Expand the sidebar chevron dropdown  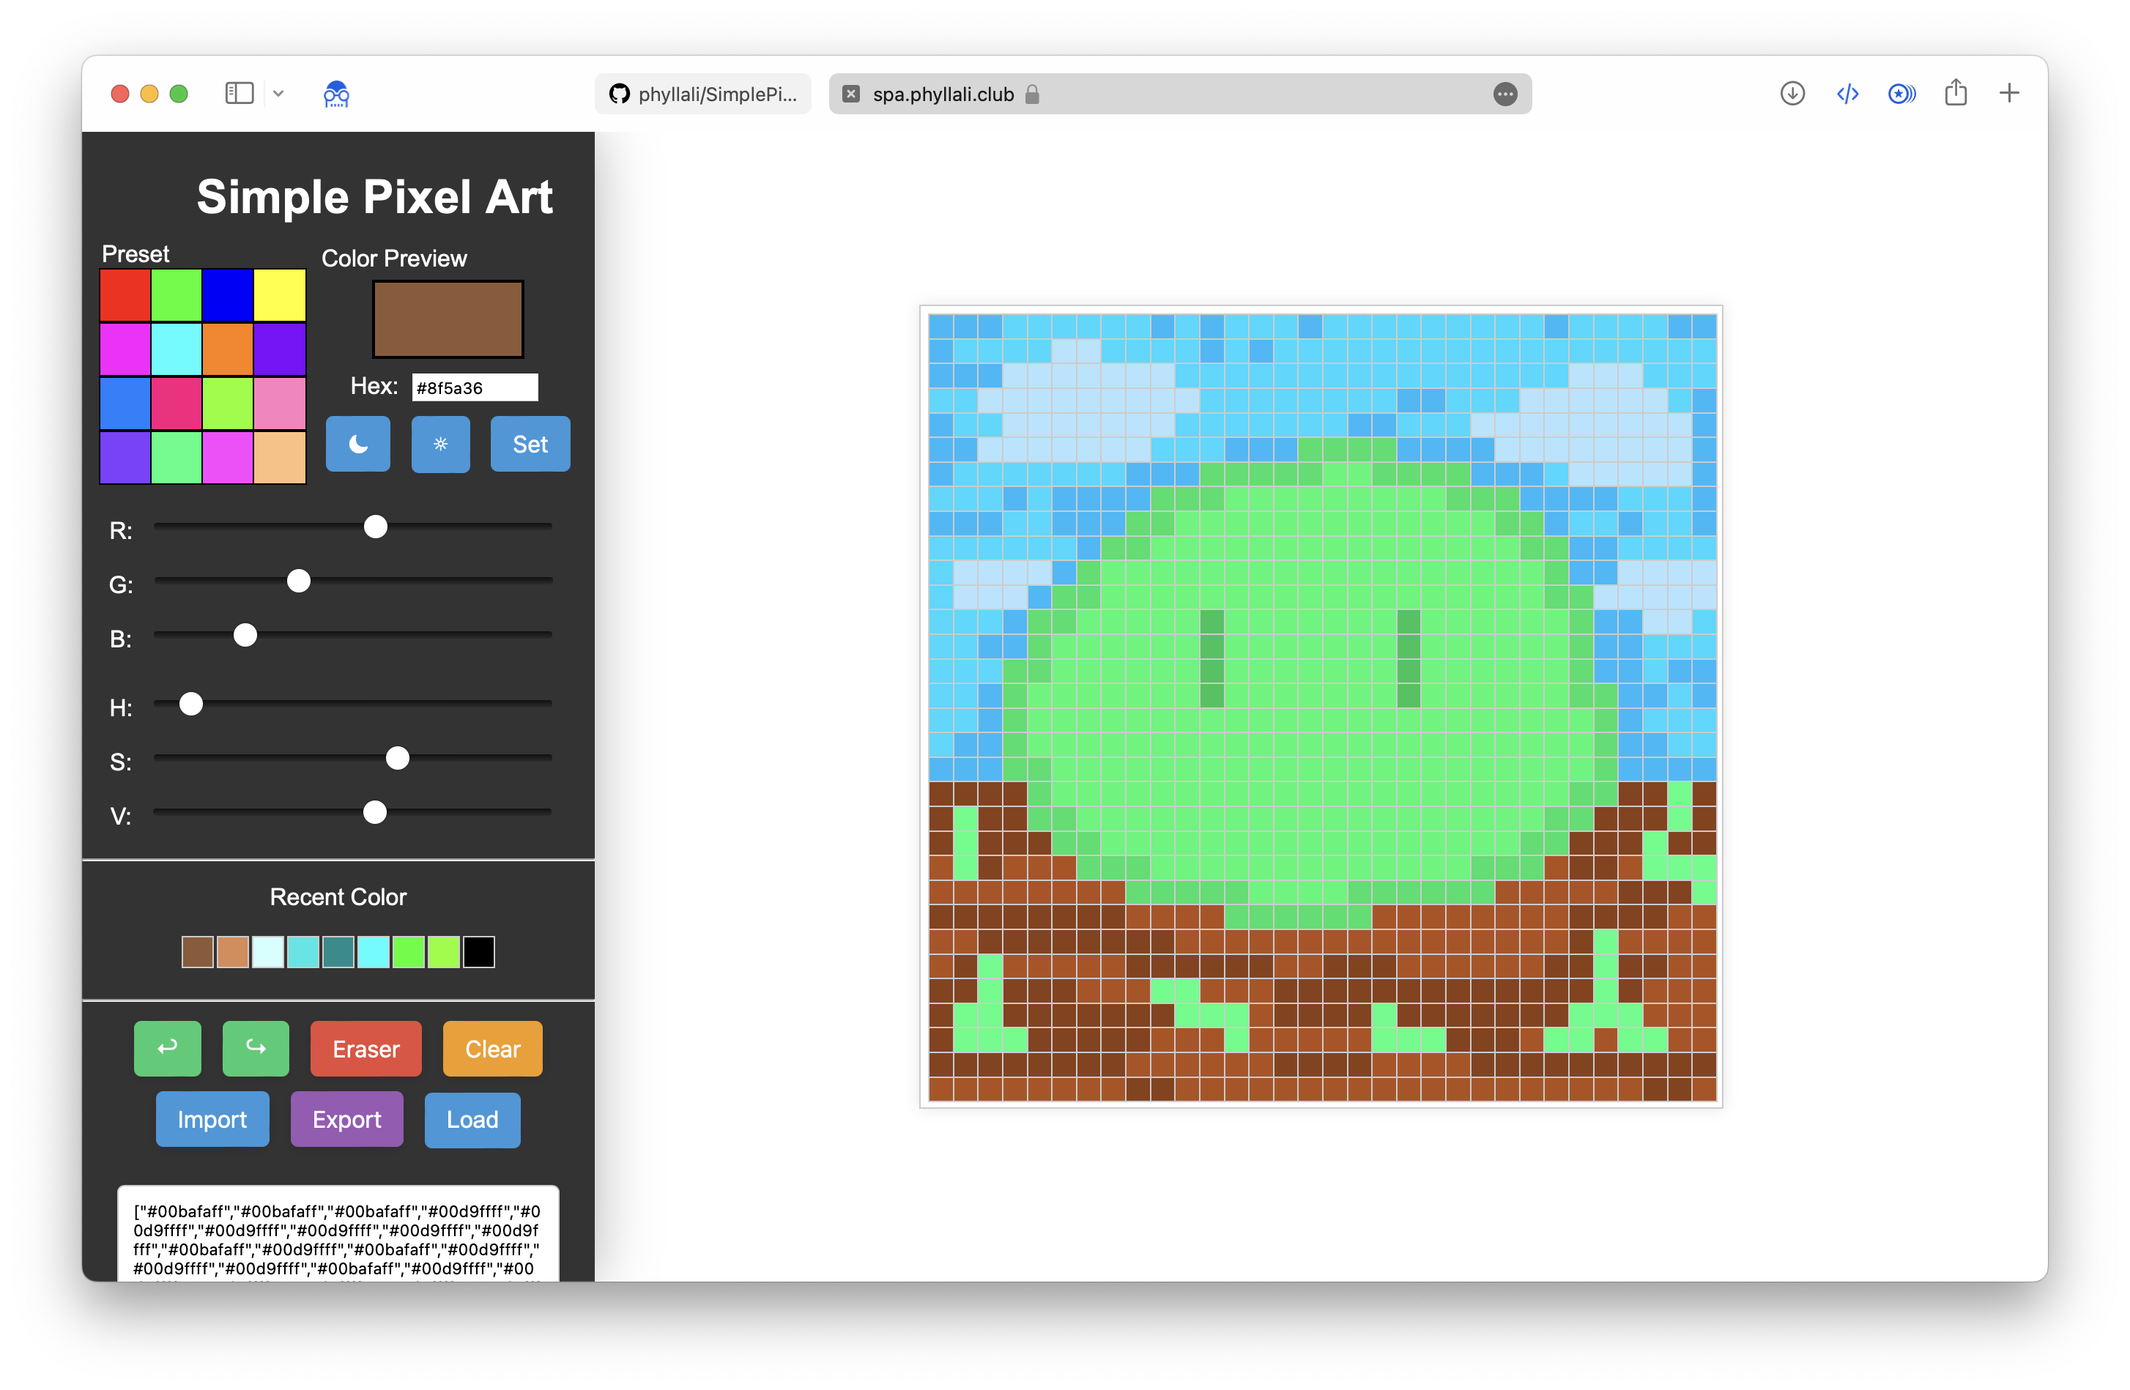click(278, 93)
